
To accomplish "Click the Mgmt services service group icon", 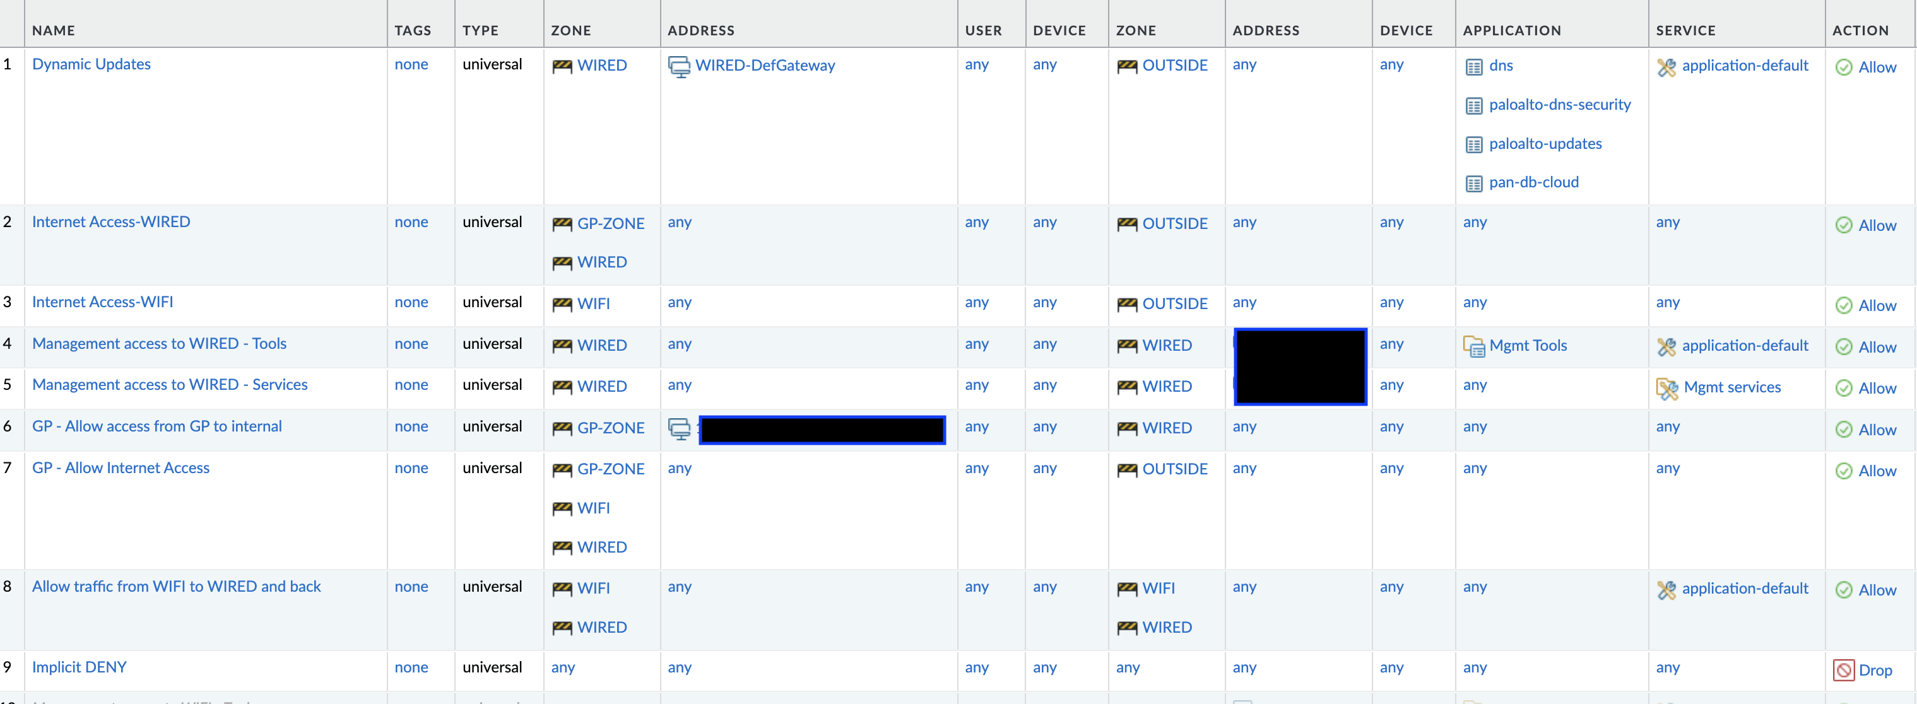I will [x=1667, y=389].
